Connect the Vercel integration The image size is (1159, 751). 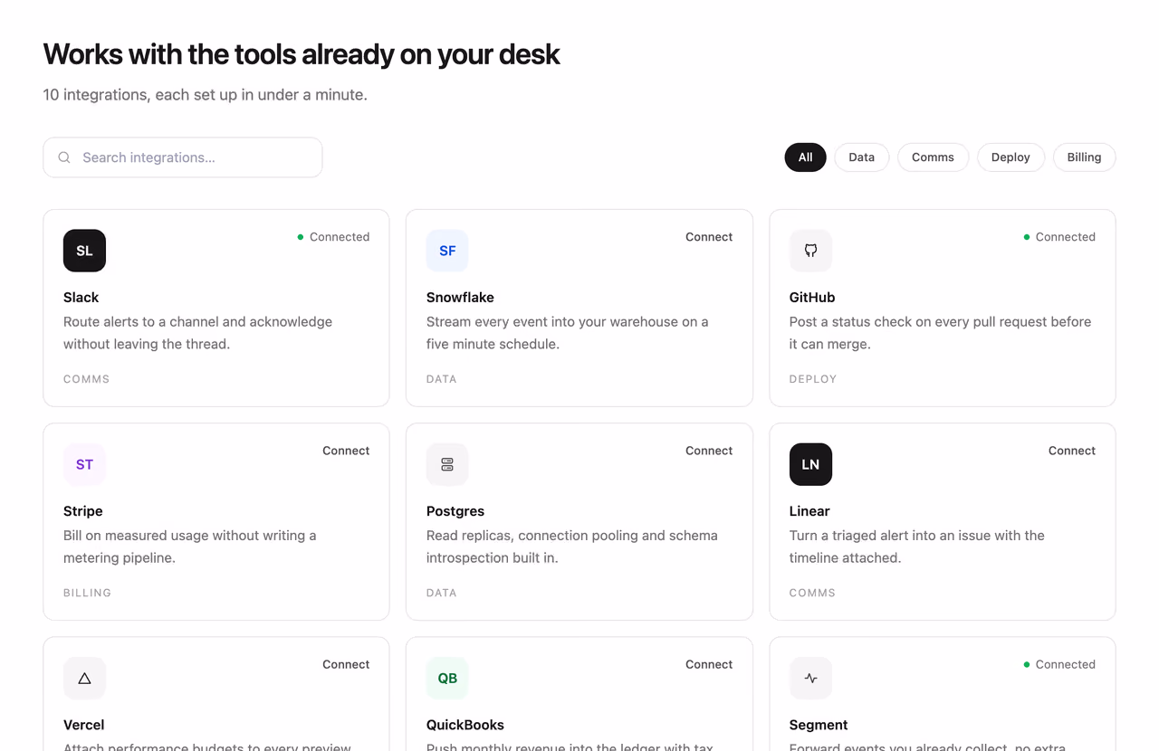coord(346,664)
